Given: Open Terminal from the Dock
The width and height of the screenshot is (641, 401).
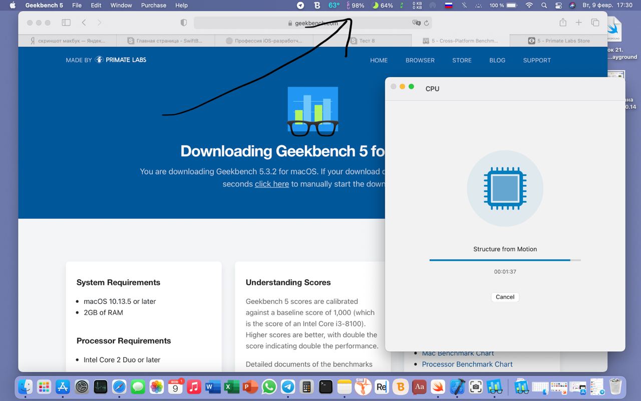Looking at the screenshot, I should pos(326,386).
